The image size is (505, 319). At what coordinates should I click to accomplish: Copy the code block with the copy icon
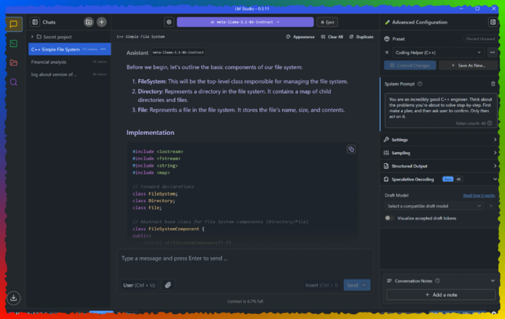[x=350, y=149]
